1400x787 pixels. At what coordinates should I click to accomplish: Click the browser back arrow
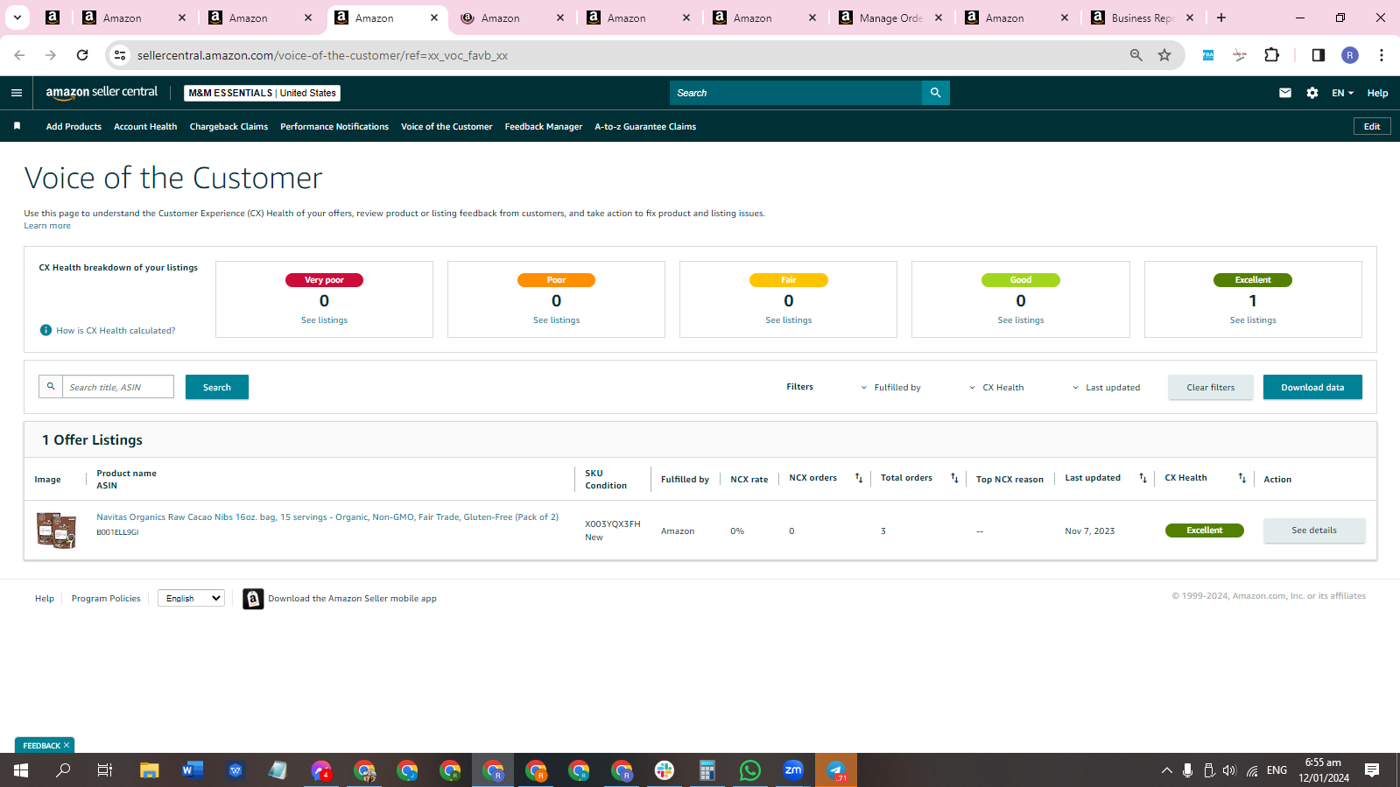pos(19,55)
